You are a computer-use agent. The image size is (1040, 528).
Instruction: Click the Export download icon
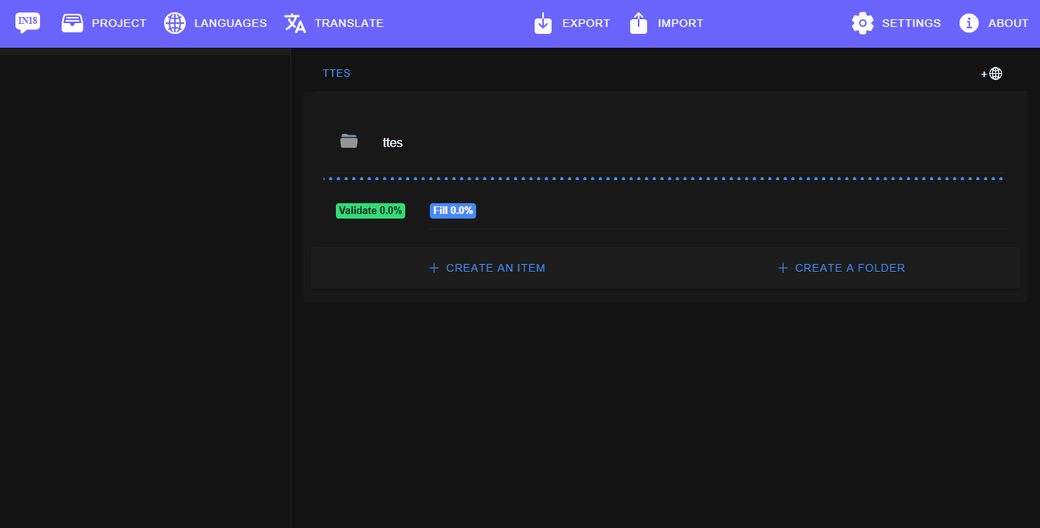543,23
